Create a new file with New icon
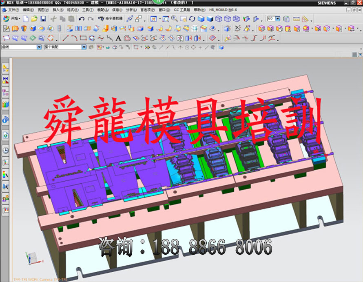Screen dimensions: 363x282 pyautogui.click(x=26, y=19)
